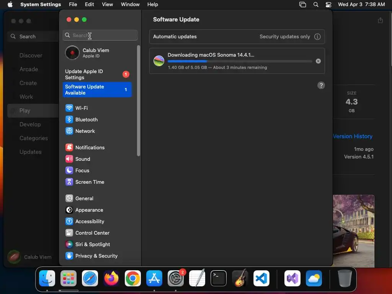Open Accessibility settings
This screenshot has width=392, height=294.
(85, 222)
